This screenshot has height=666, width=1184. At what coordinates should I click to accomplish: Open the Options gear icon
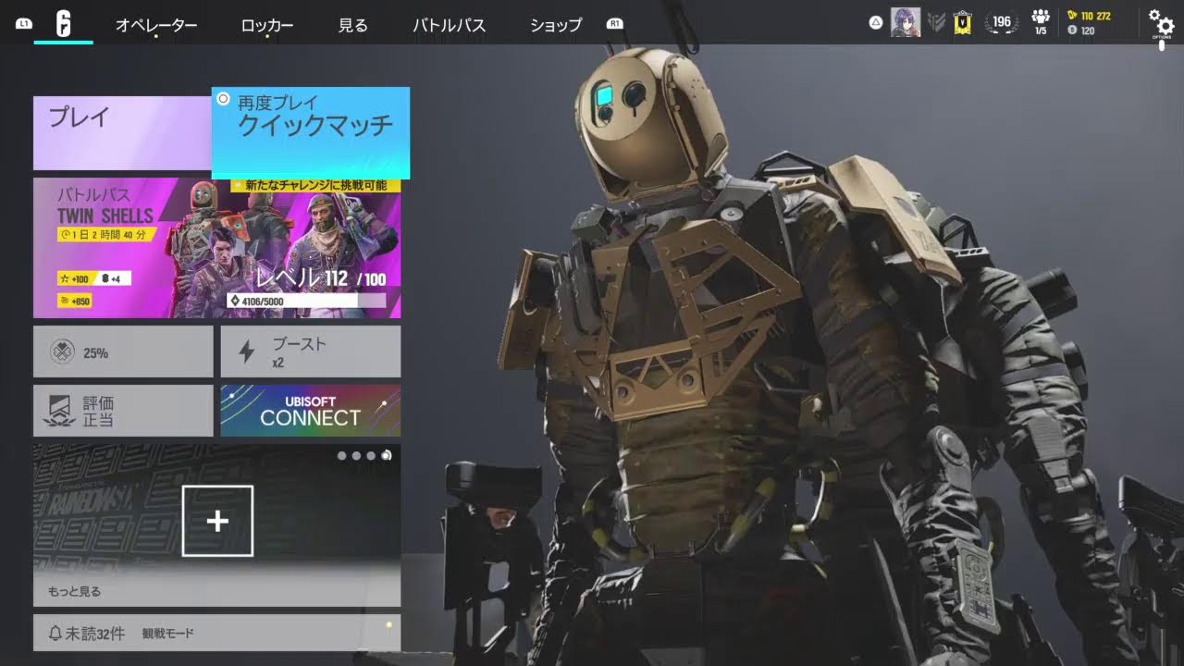pyautogui.click(x=1161, y=22)
